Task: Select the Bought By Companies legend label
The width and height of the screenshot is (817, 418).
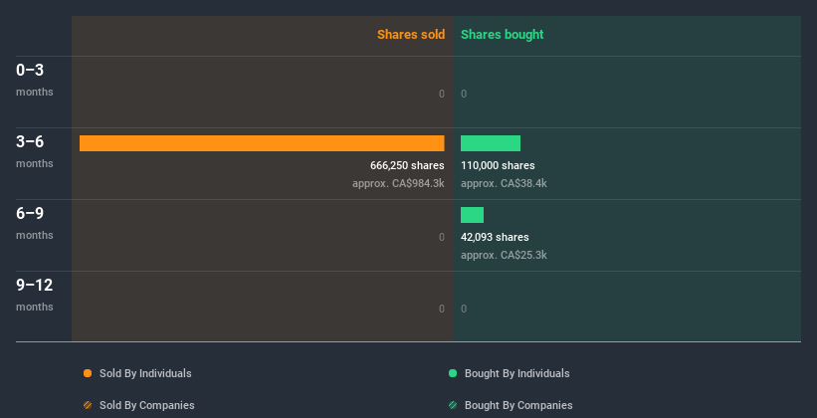Action: click(x=518, y=405)
